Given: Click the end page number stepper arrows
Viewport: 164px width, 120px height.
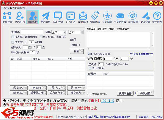Looking at the screenshot, I should tap(43, 47).
